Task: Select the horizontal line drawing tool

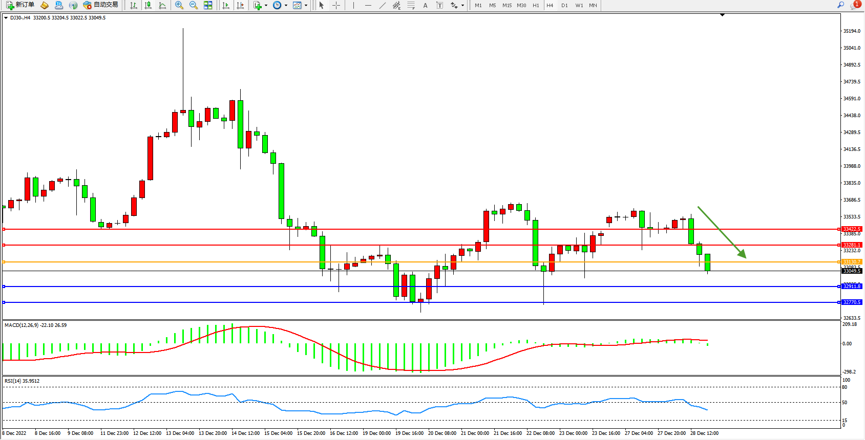Action: click(x=368, y=5)
